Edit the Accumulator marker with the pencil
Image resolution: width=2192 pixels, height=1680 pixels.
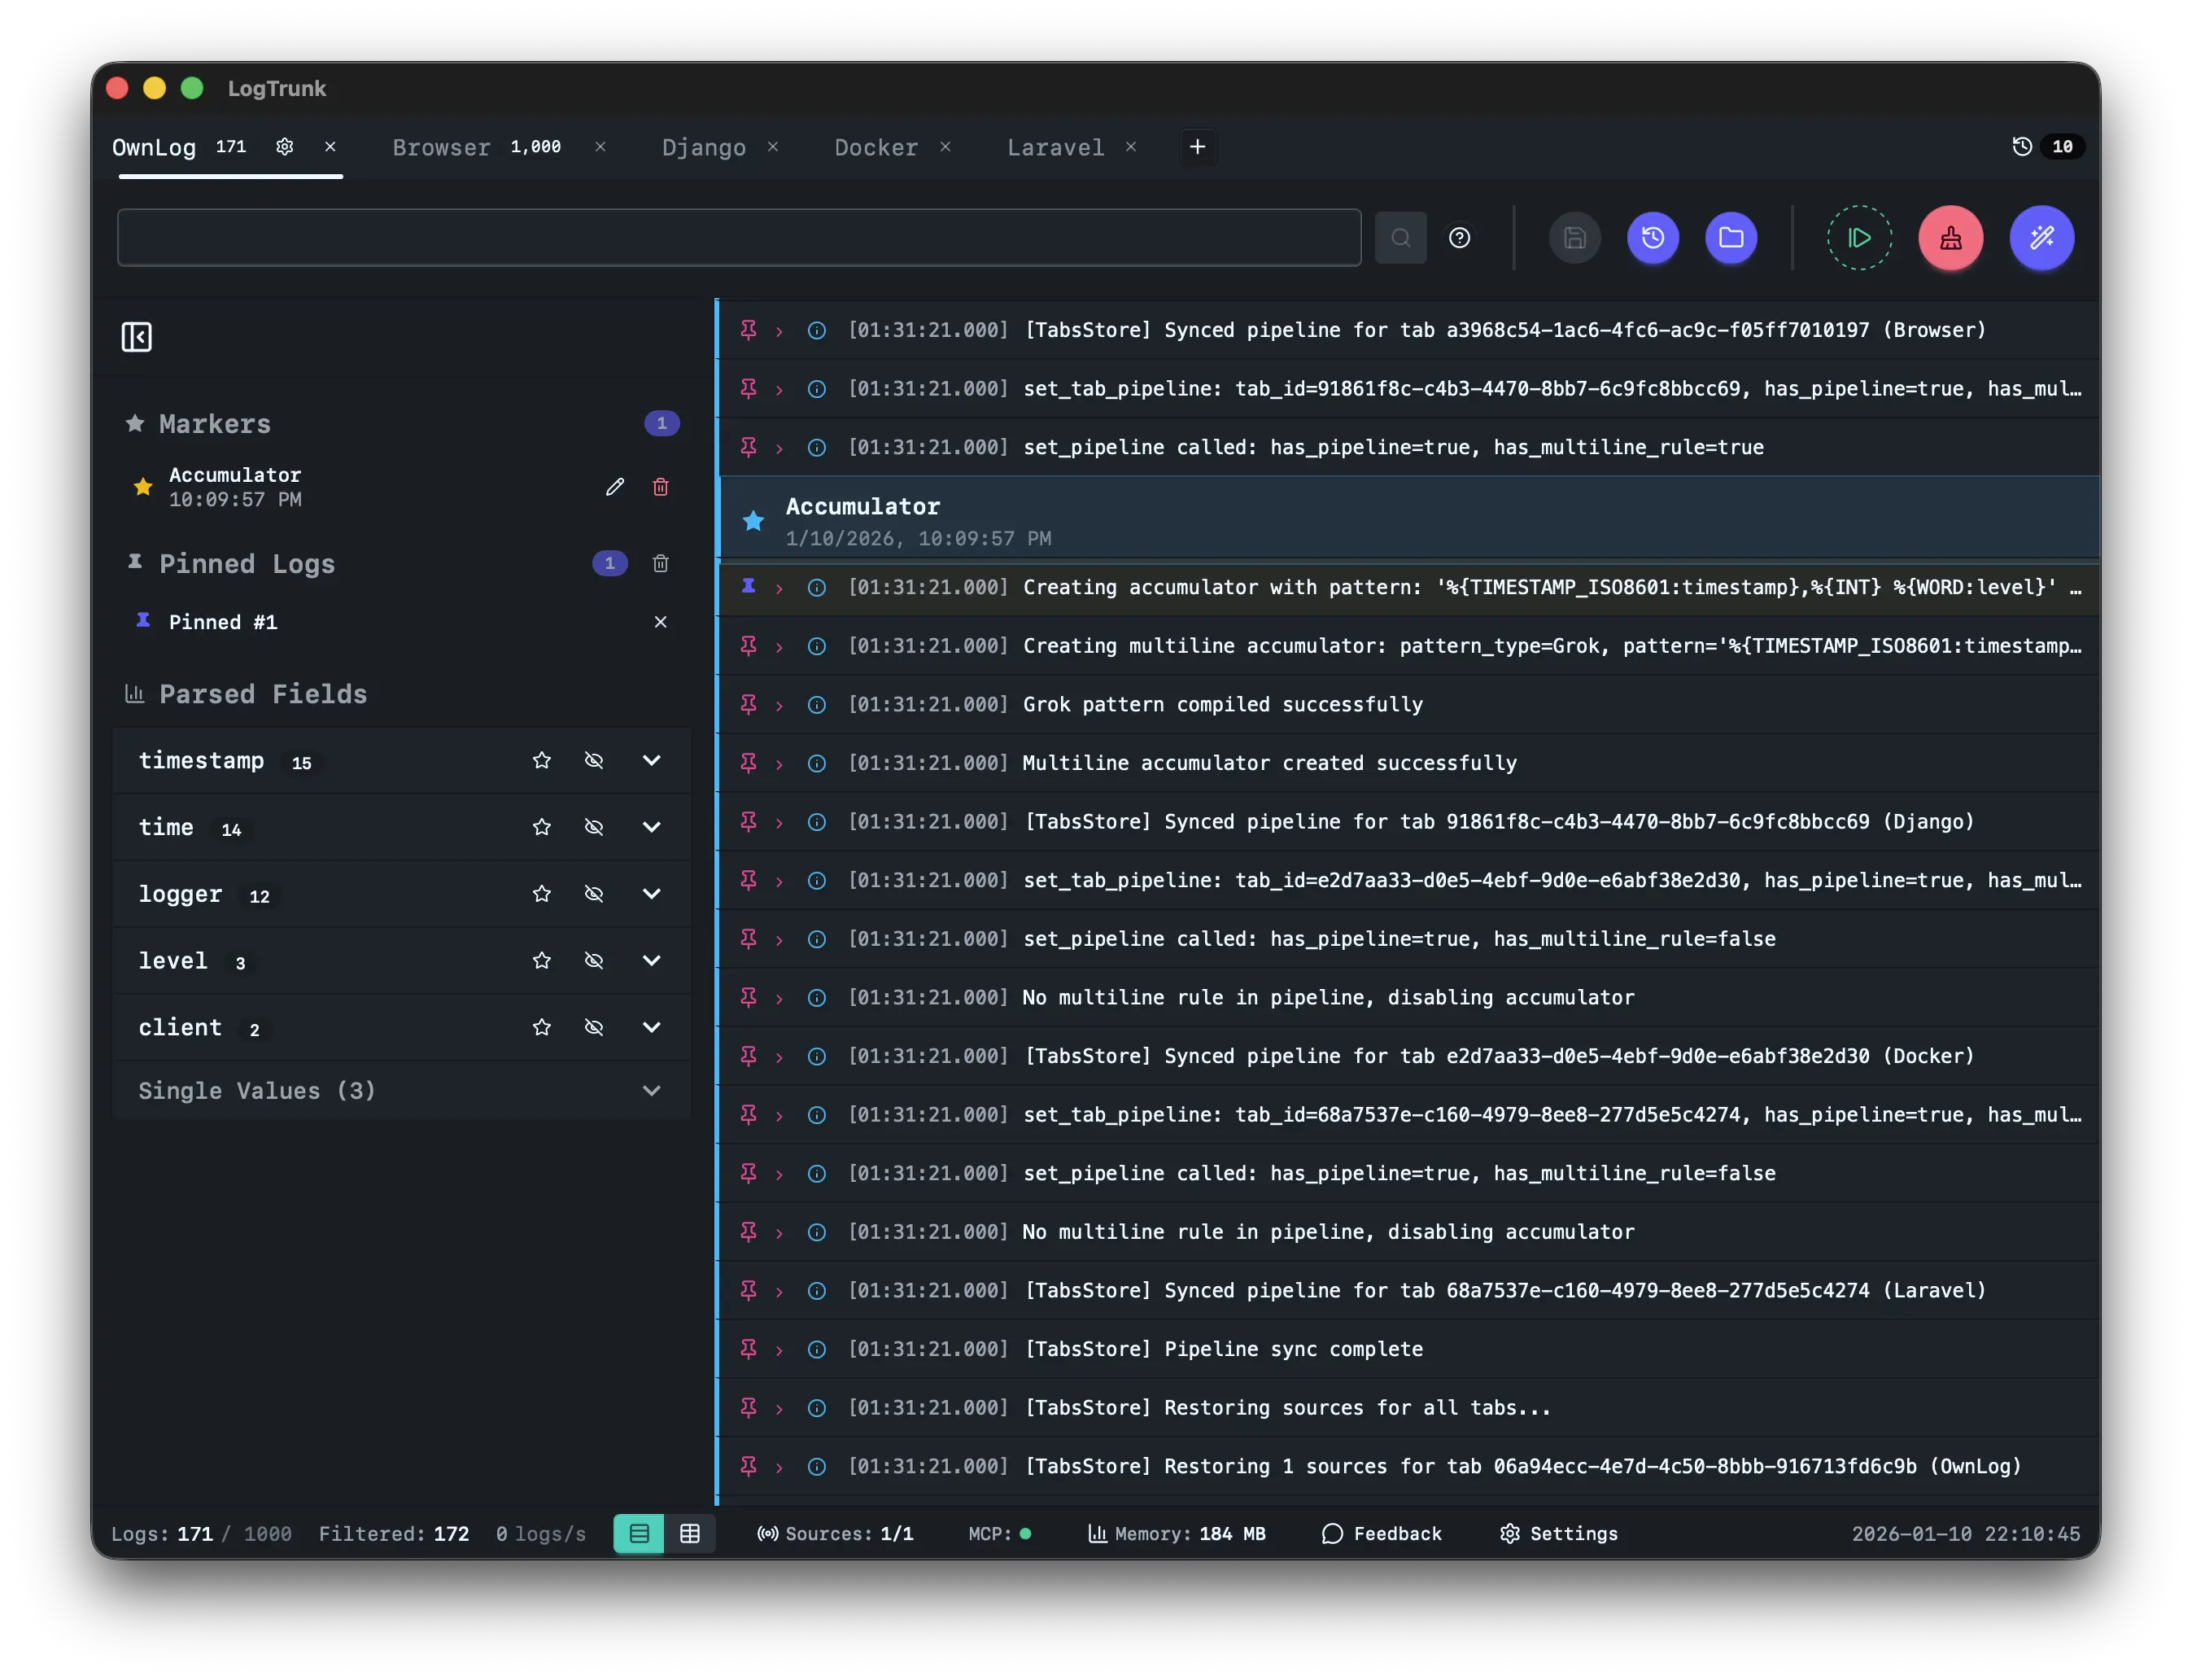coord(614,486)
